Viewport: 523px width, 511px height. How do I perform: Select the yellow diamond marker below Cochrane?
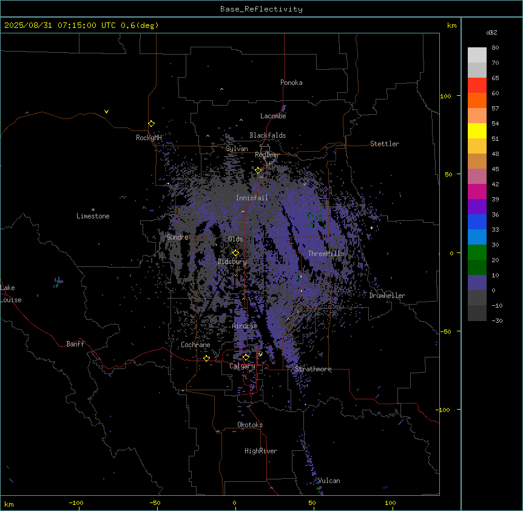pyautogui.click(x=206, y=359)
